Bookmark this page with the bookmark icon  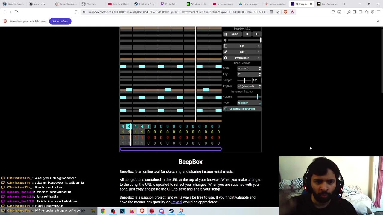coord(76,12)
